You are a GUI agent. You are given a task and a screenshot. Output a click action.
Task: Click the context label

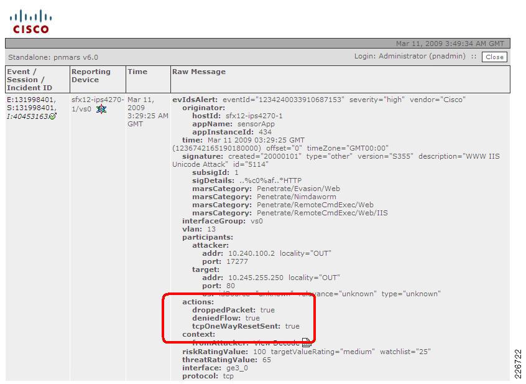(x=198, y=334)
